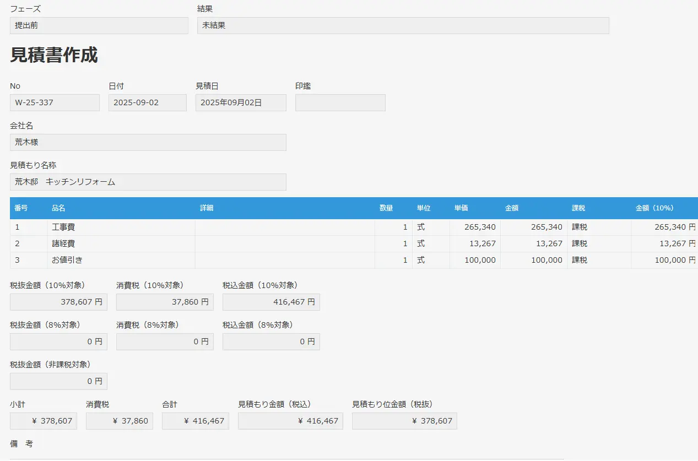The height and width of the screenshot is (461, 698).
Task: Click the フェーズ field showing 提出前
Action: [x=99, y=25]
